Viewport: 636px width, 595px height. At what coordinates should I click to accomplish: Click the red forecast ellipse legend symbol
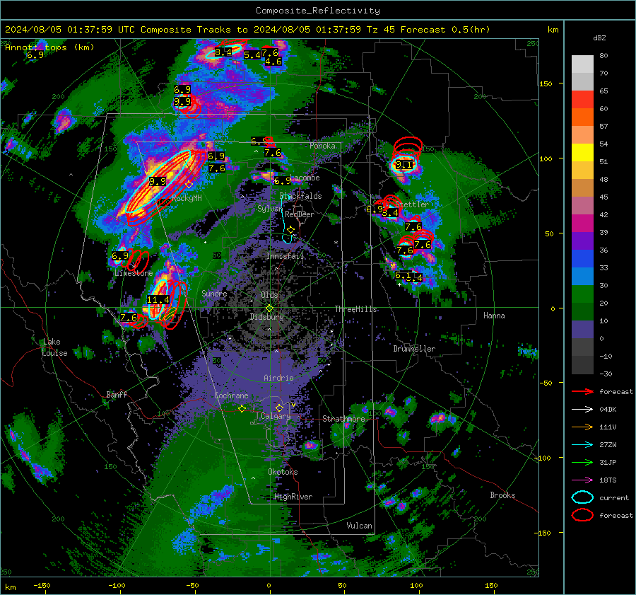582,515
